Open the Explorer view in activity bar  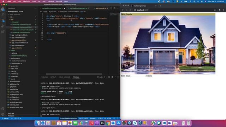[x=3, y=9]
